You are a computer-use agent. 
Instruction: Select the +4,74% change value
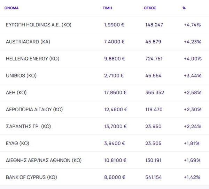tap(192, 25)
